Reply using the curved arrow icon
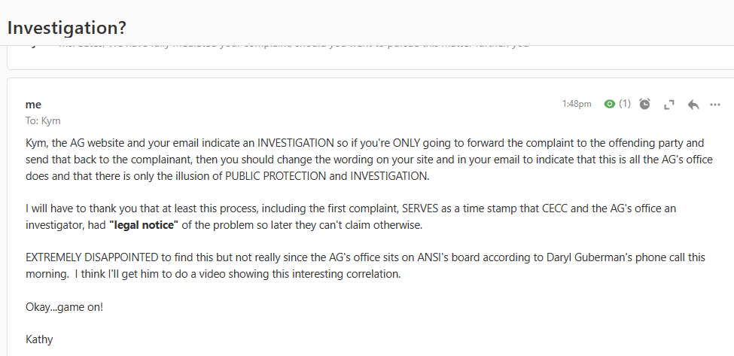734x356 pixels. pos(693,105)
